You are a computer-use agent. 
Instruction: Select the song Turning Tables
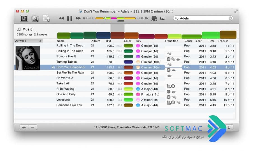66,62
